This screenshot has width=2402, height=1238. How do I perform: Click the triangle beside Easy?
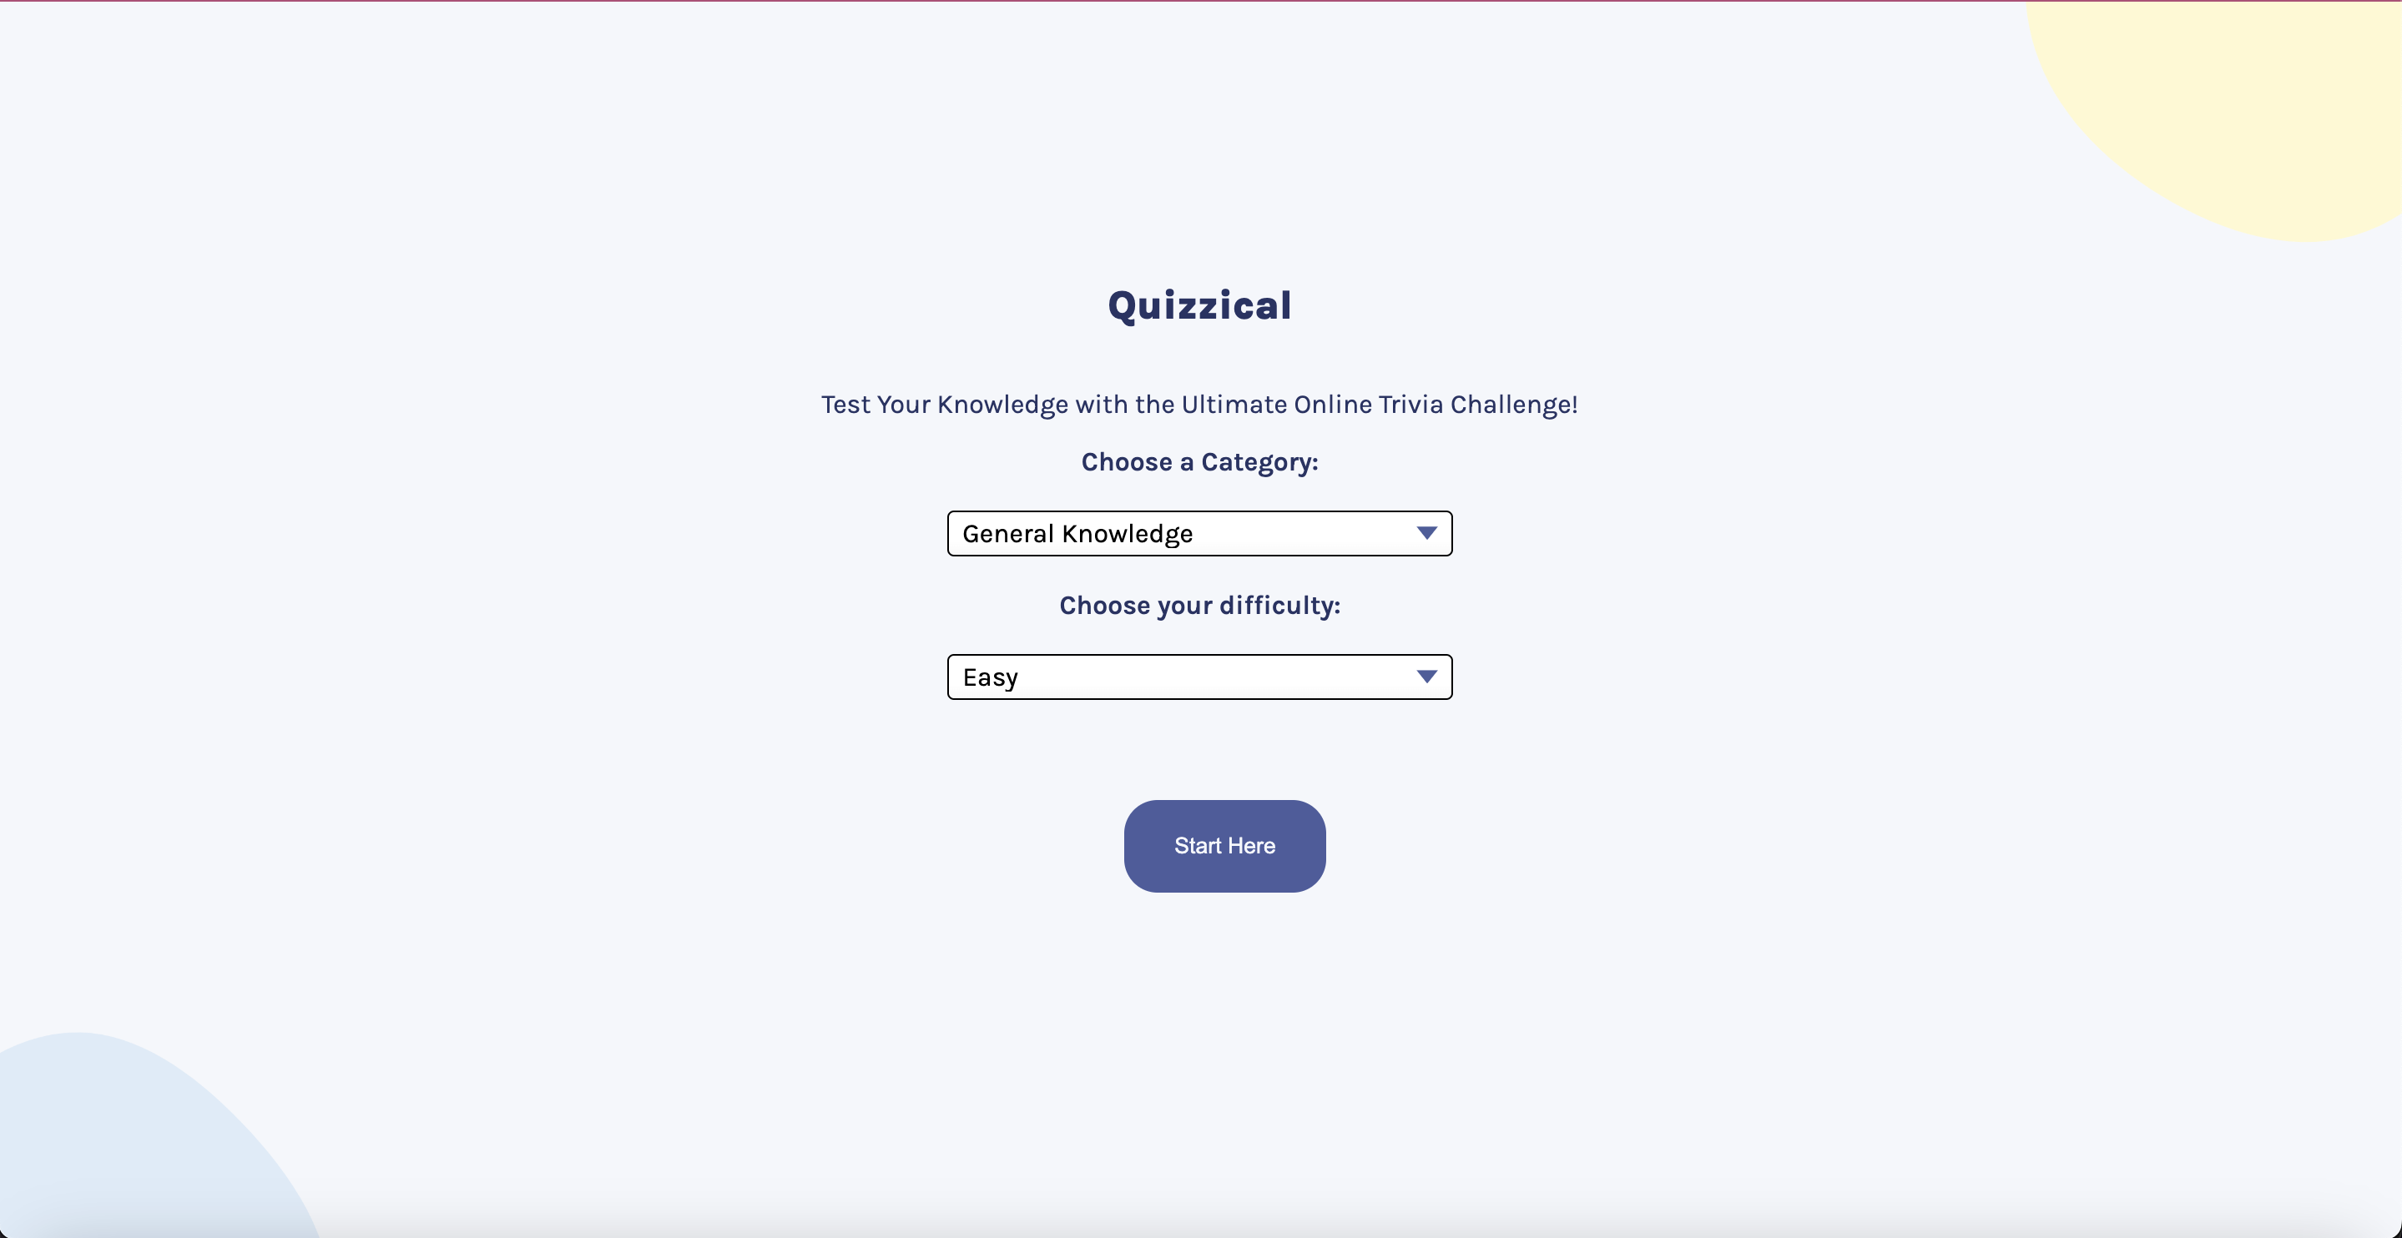(1426, 677)
